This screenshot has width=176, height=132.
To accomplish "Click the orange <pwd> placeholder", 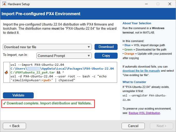I will (47, 80).
